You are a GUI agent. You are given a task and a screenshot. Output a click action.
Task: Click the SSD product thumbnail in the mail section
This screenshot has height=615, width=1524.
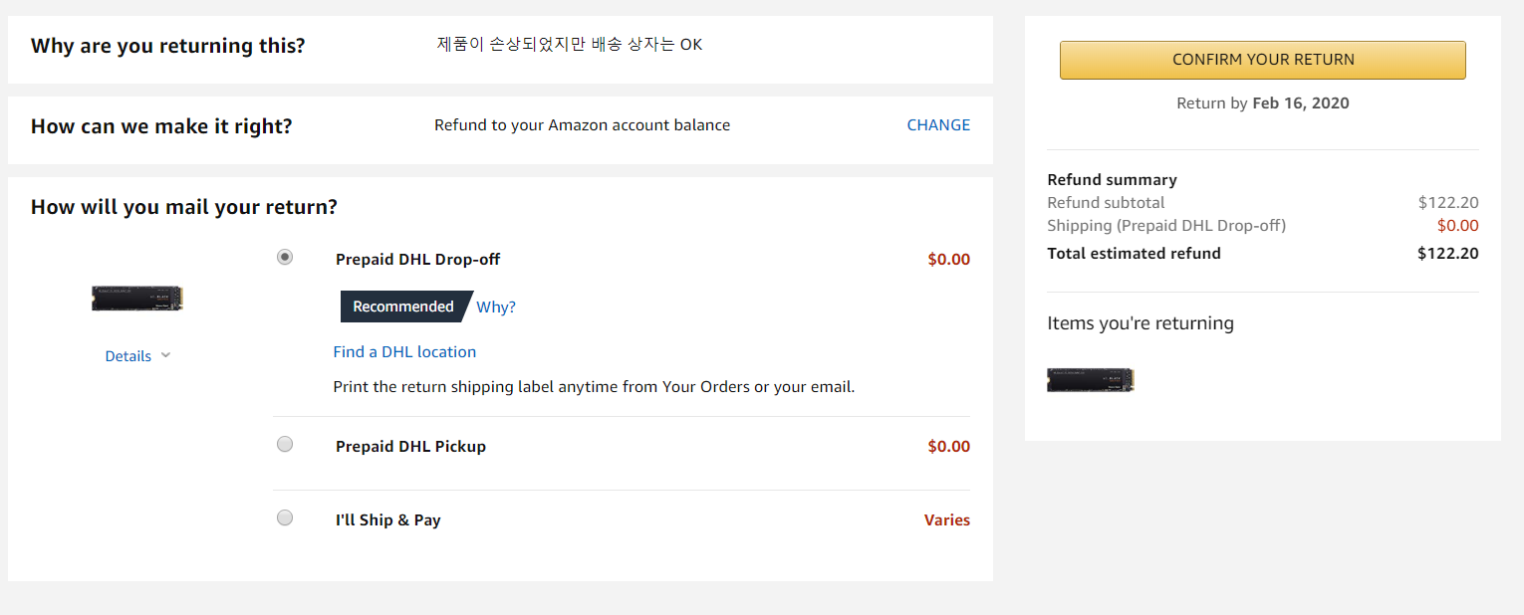tap(137, 299)
